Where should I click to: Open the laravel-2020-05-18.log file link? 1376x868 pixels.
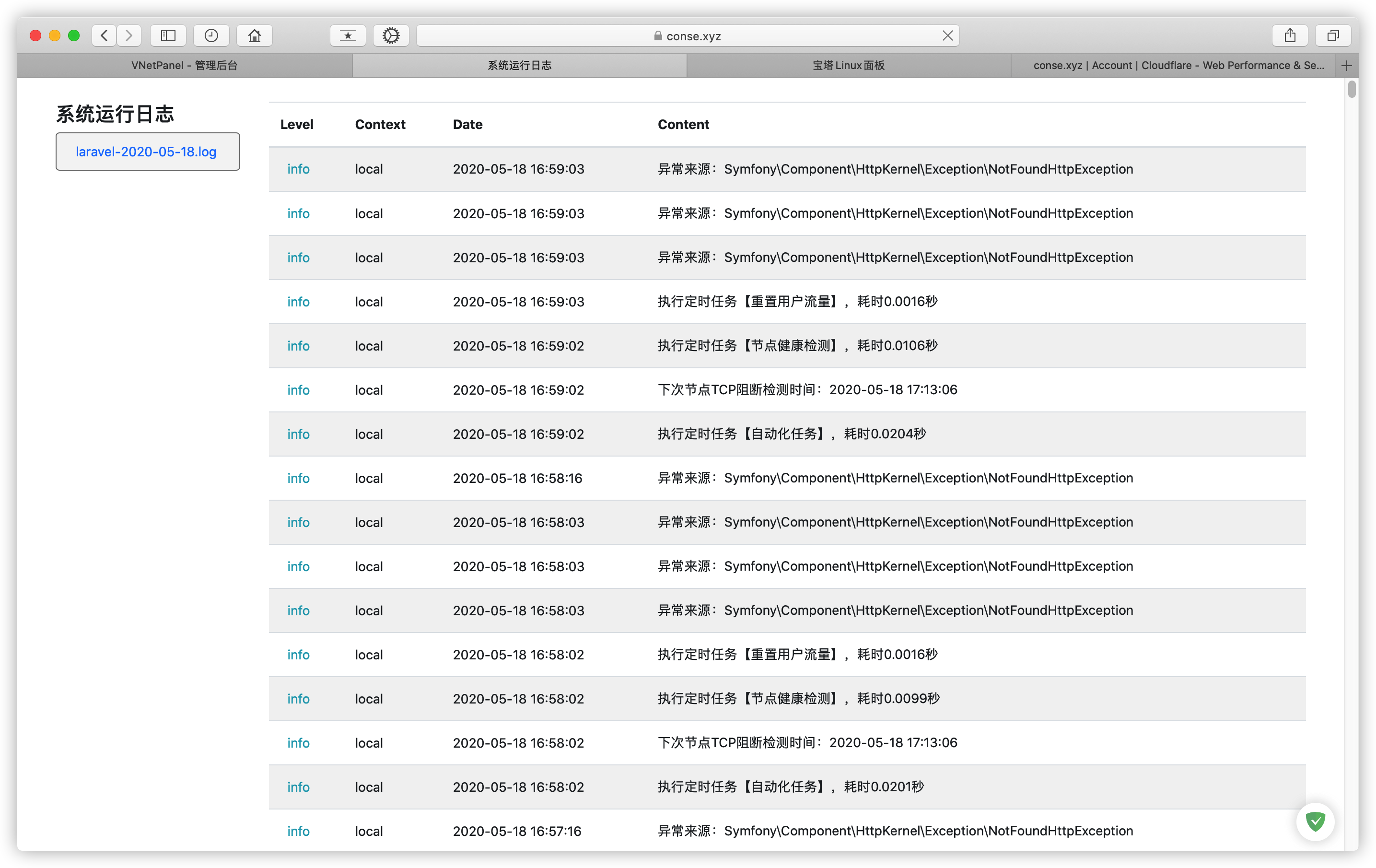[x=146, y=152]
